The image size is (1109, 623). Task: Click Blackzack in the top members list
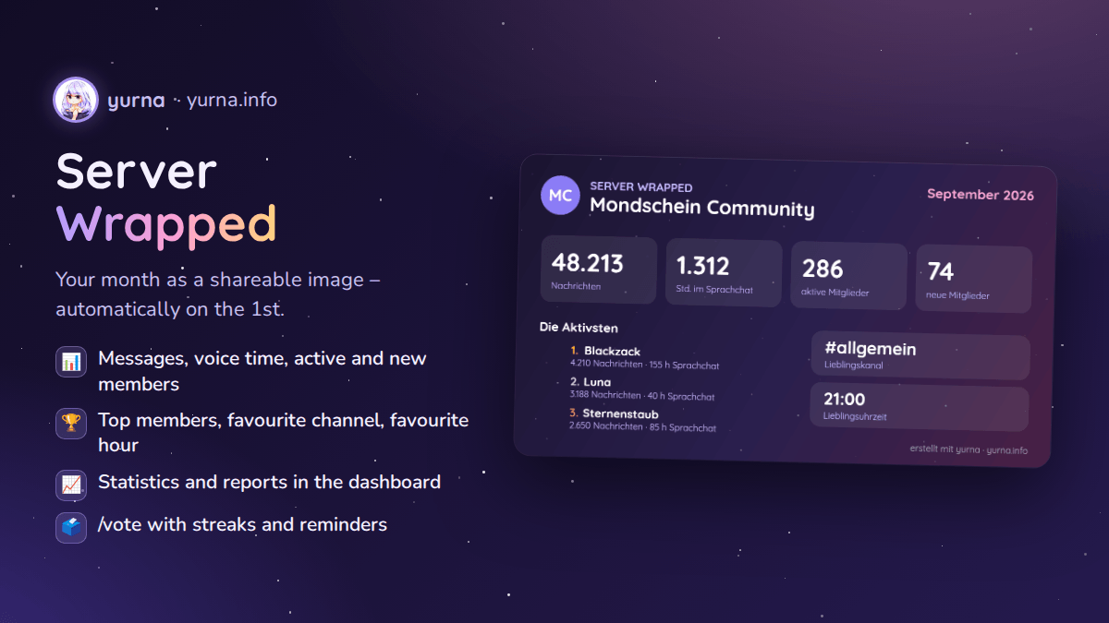612,352
